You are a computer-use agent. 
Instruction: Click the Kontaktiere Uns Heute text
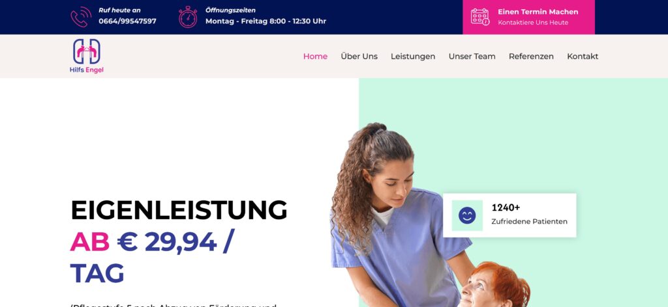click(x=533, y=23)
